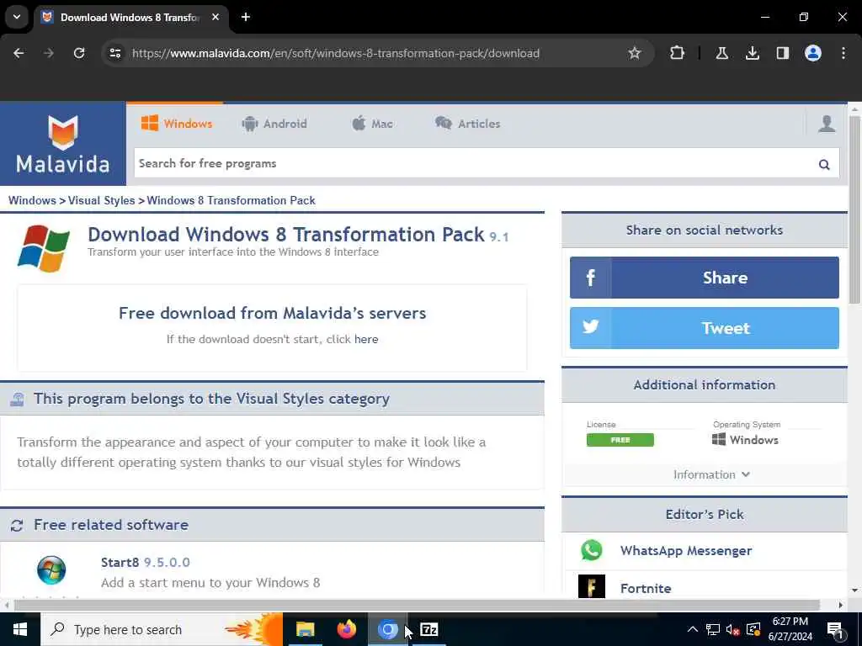
Task: Click the search magnifier icon
Action: [x=824, y=164]
